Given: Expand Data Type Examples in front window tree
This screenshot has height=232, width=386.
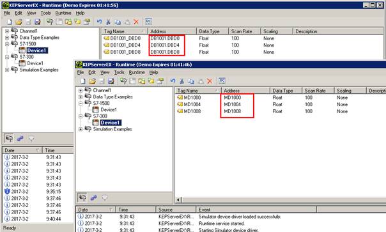Looking at the screenshot, I should [81, 97].
